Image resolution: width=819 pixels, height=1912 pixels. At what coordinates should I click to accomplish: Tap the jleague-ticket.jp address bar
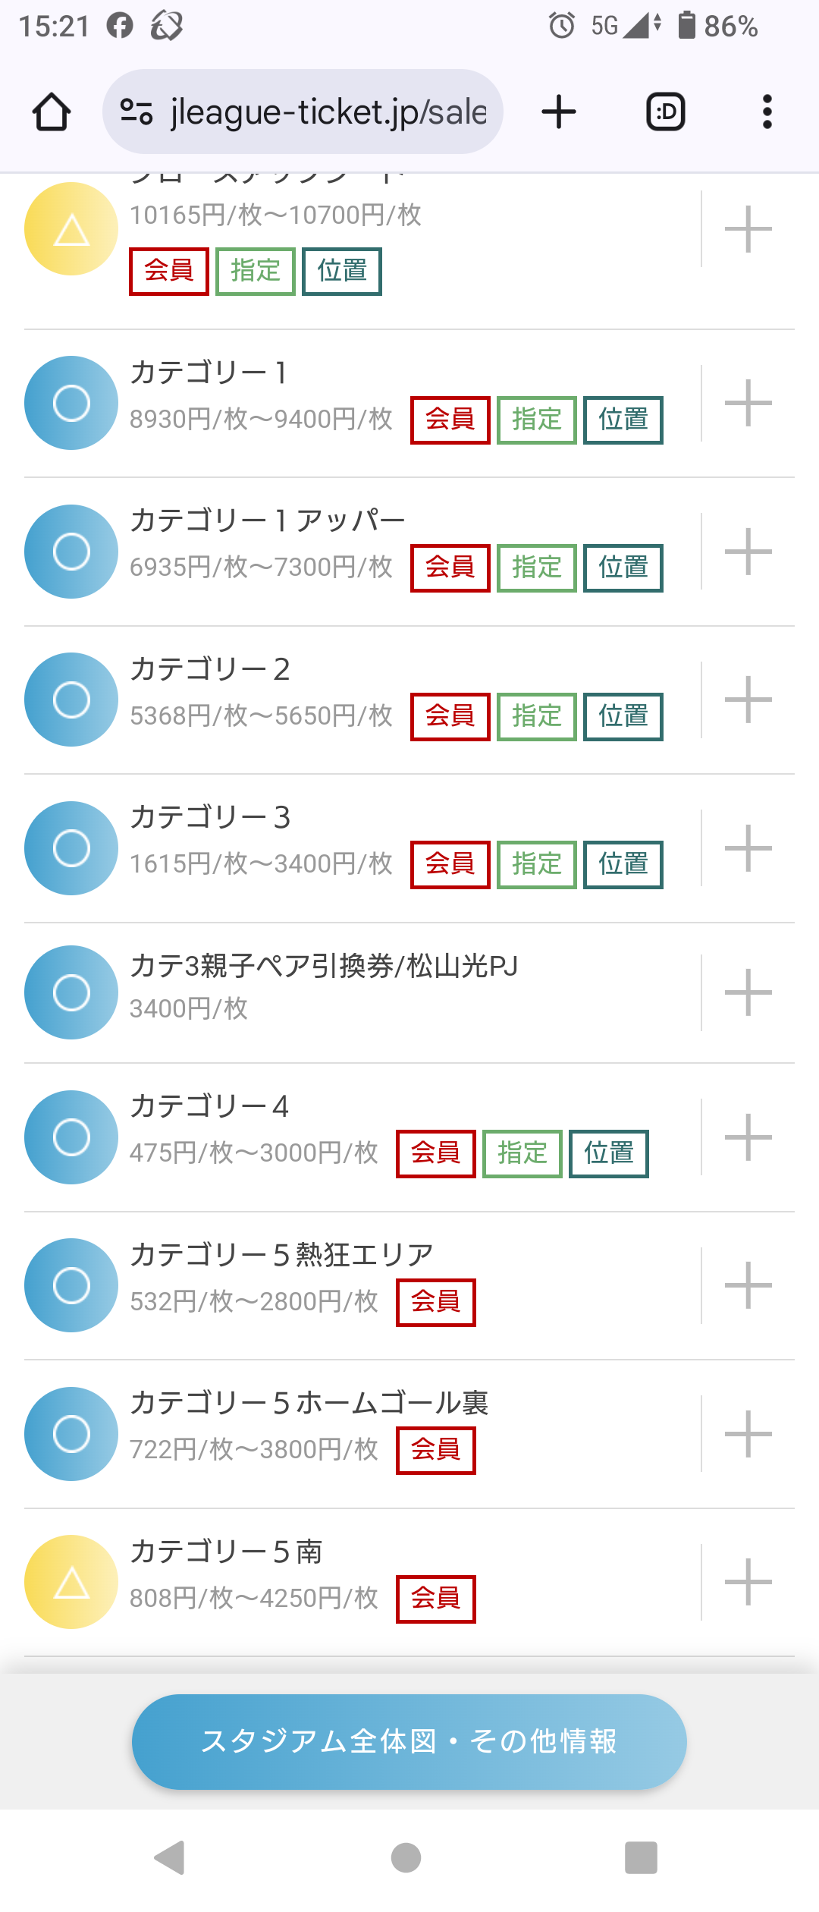(x=303, y=112)
